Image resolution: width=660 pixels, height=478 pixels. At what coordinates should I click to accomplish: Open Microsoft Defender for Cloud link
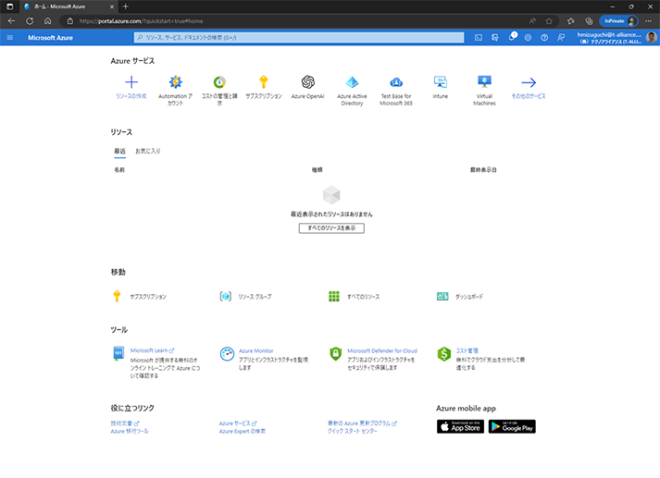pos(382,350)
